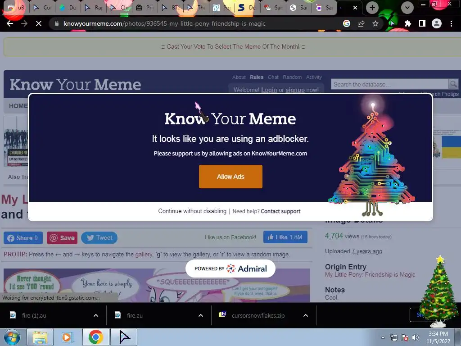This screenshot has width=461, height=346.
Task: Show hidden system tray icons
Action: click(383, 337)
